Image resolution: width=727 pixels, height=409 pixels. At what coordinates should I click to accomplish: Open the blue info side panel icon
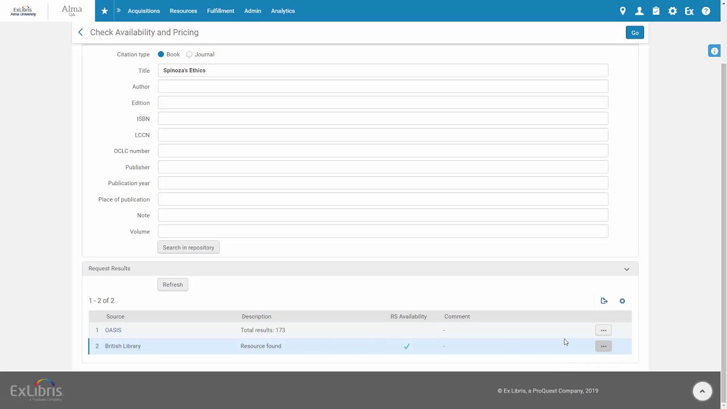715,51
